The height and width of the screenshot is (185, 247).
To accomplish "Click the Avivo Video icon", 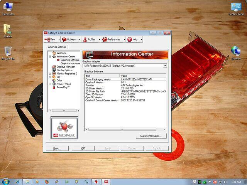I will point(54,84).
